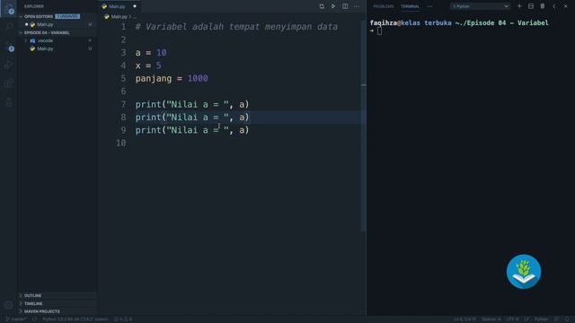Open the Extensions view
This screenshot has height=323, width=575.
coord(9,83)
